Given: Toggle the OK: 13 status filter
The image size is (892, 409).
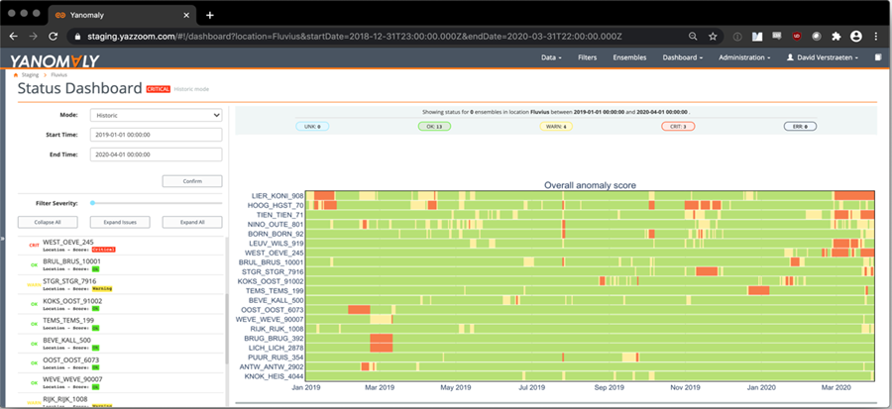Looking at the screenshot, I should pyautogui.click(x=435, y=126).
